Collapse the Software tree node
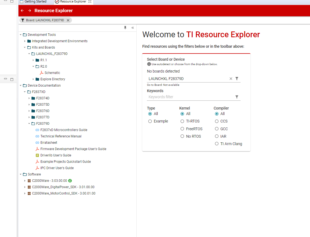This screenshot has height=237, width=310. click(x=21, y=174)
